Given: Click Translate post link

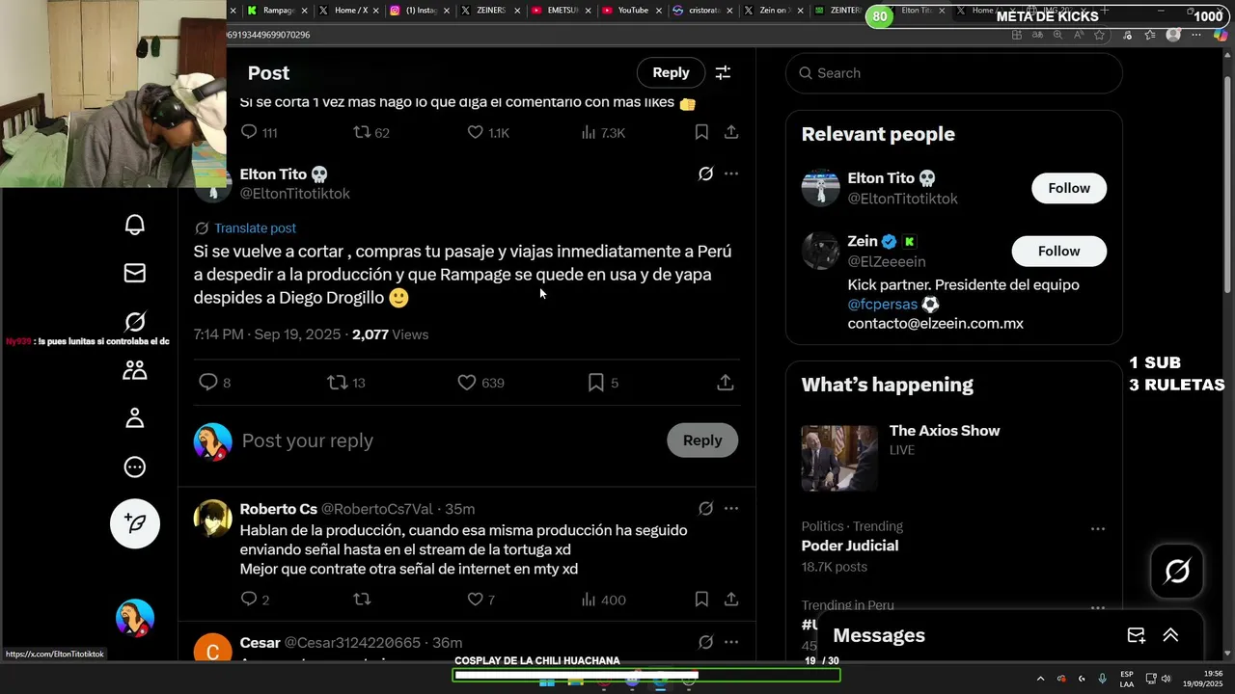Looking at the screenshot, I should point(255,228).
